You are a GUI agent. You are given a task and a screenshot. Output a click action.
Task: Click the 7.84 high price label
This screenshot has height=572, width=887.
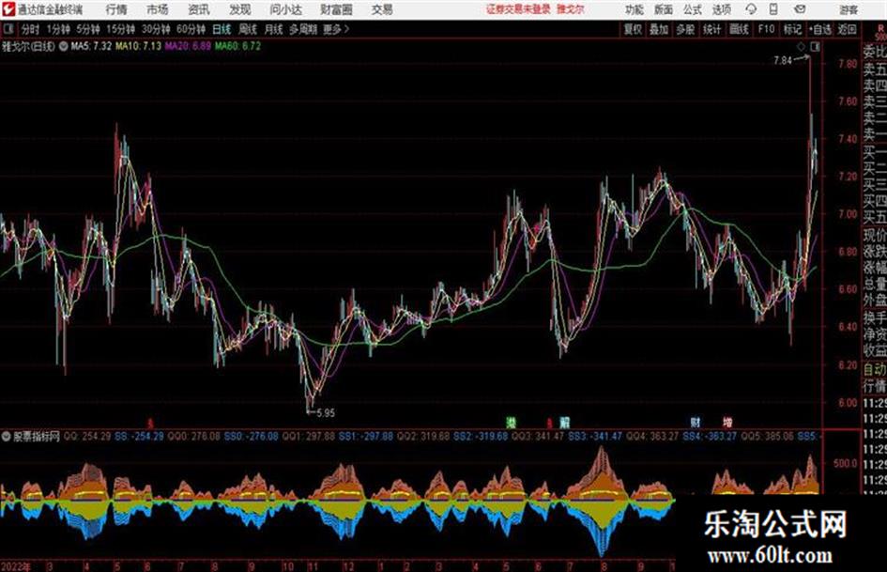point(783,61)
